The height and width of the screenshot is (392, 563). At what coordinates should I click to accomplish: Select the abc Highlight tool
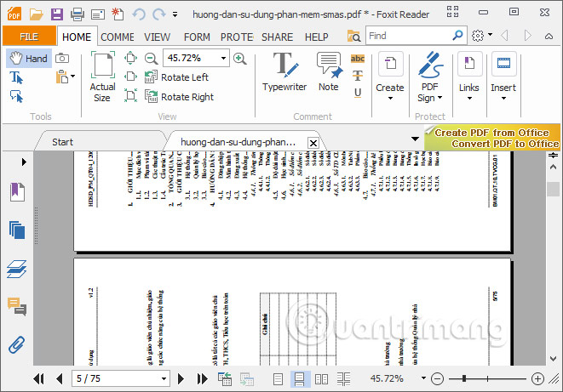tap(357, 59)
